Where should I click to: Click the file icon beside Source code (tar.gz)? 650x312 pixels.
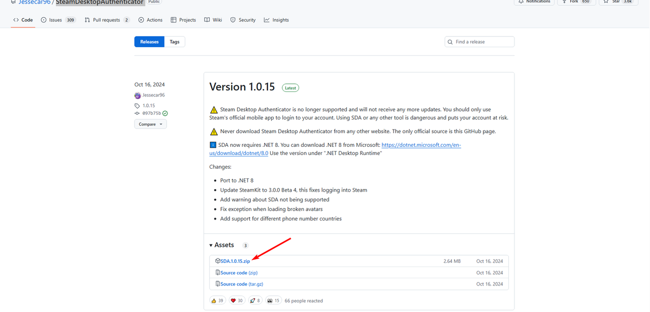(217, 284)
